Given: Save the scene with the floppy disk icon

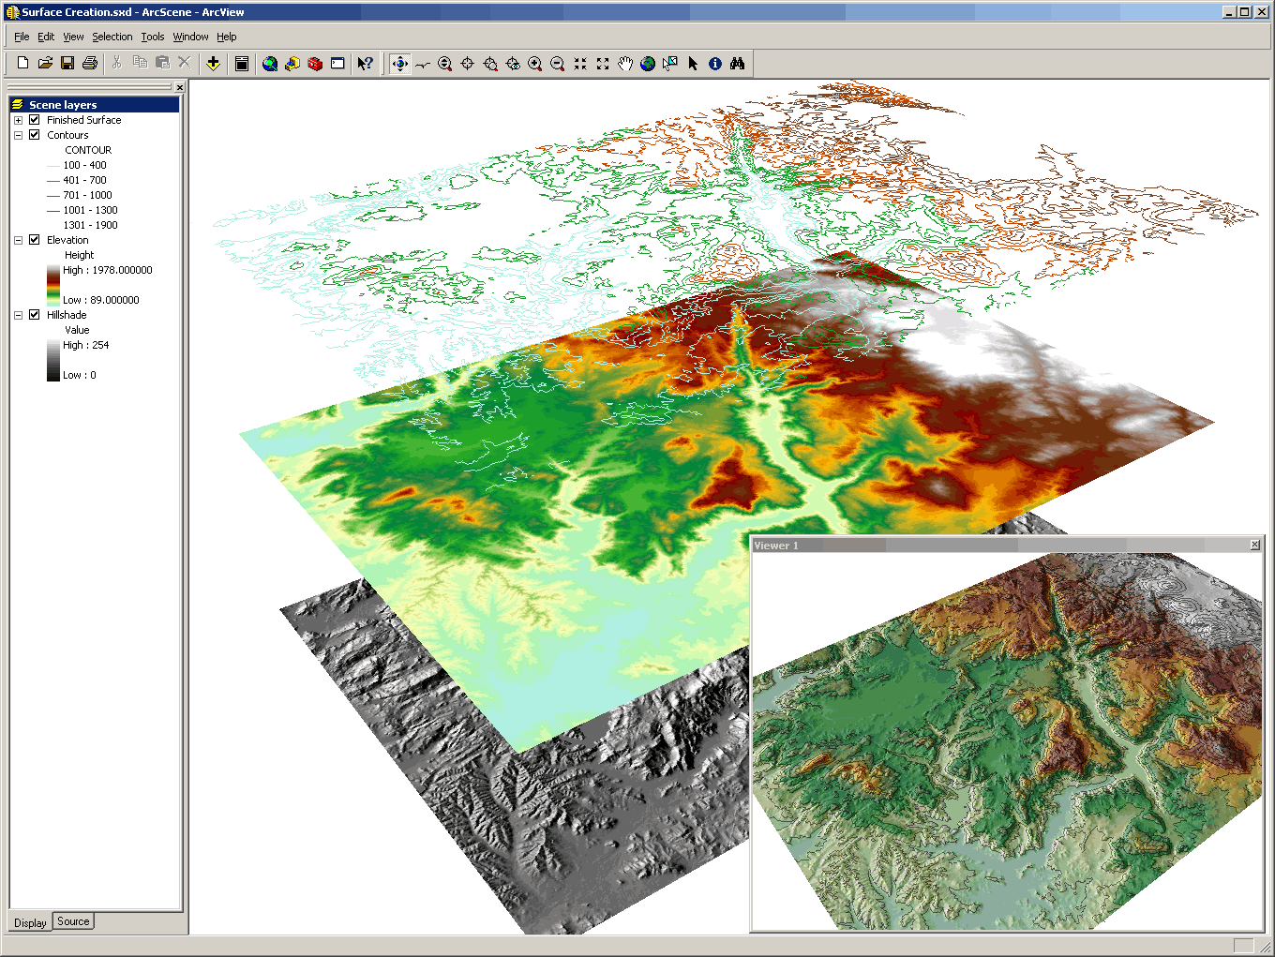Looking at the screenshot, I should point(67,64).
